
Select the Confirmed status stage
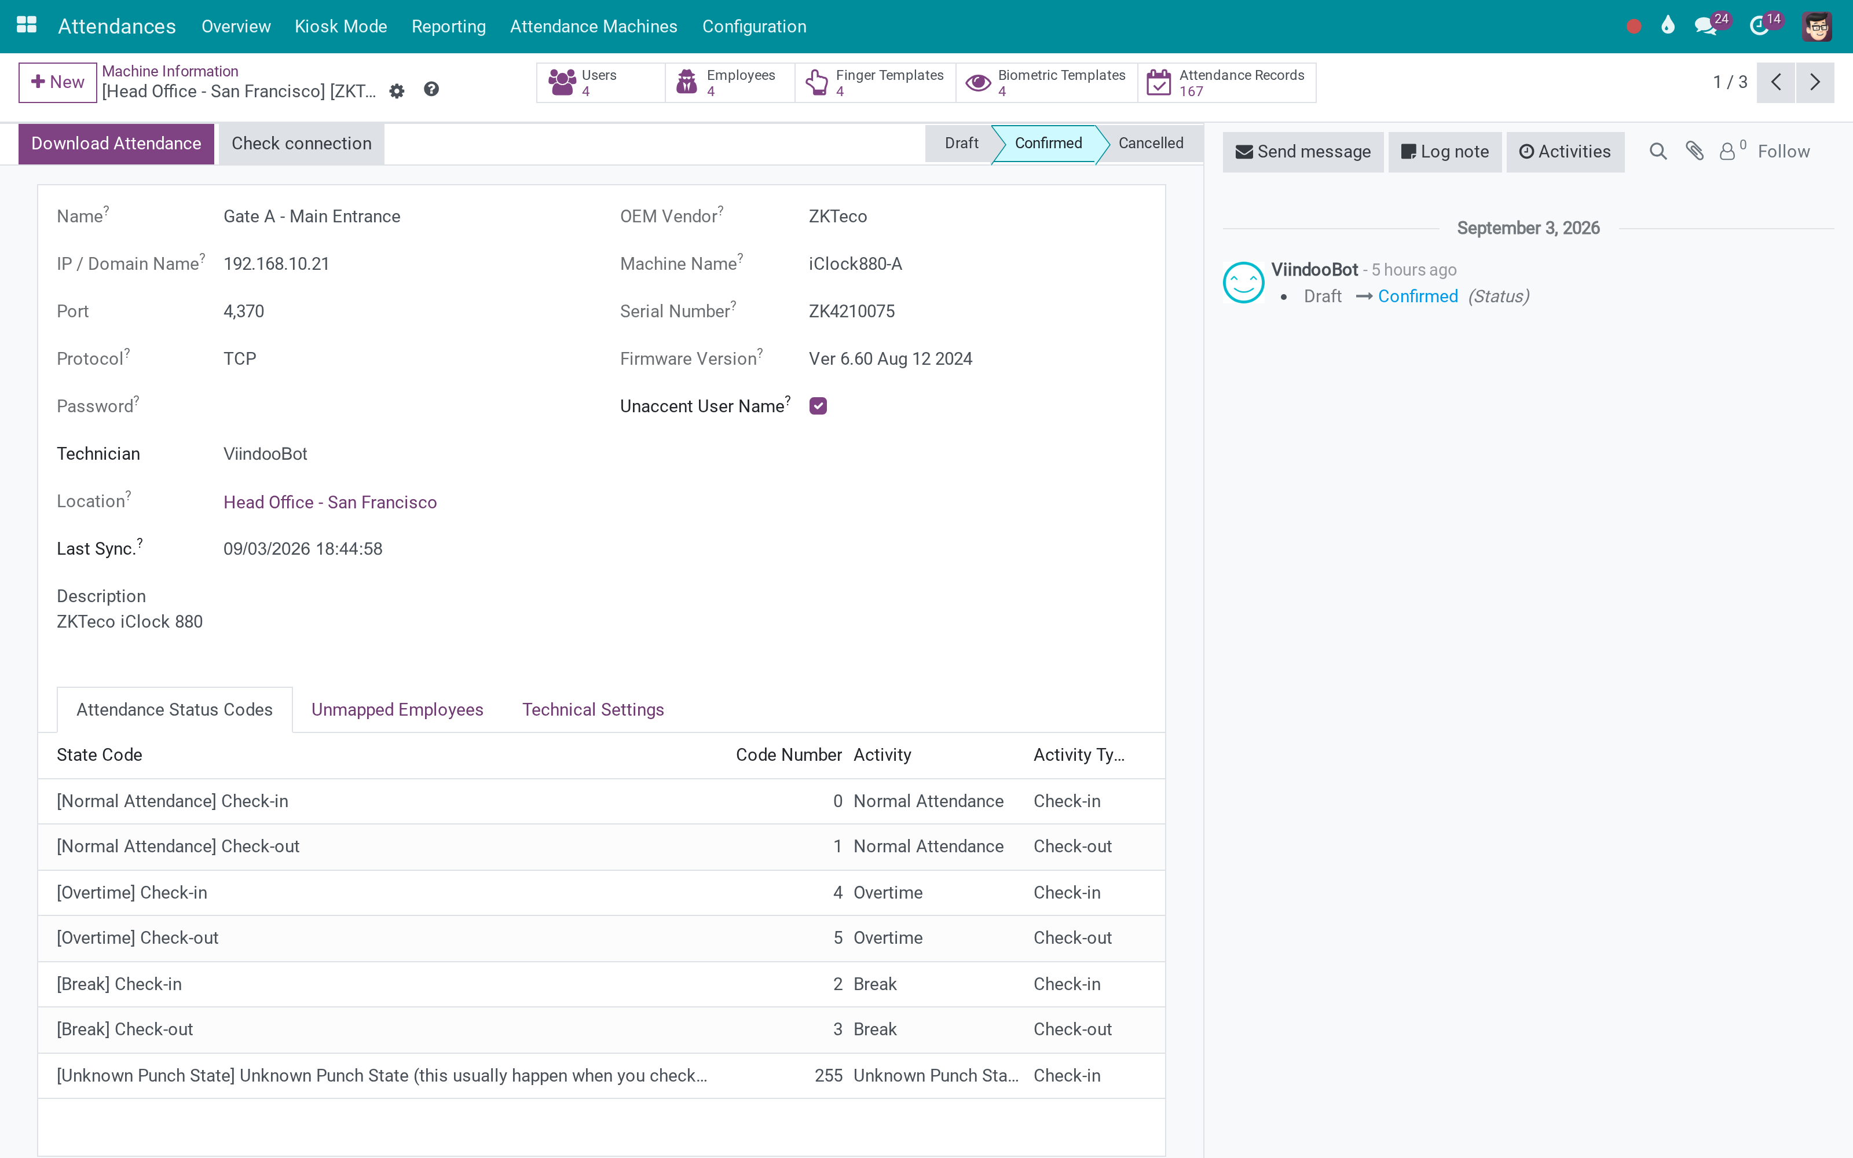click(1048, 143)
